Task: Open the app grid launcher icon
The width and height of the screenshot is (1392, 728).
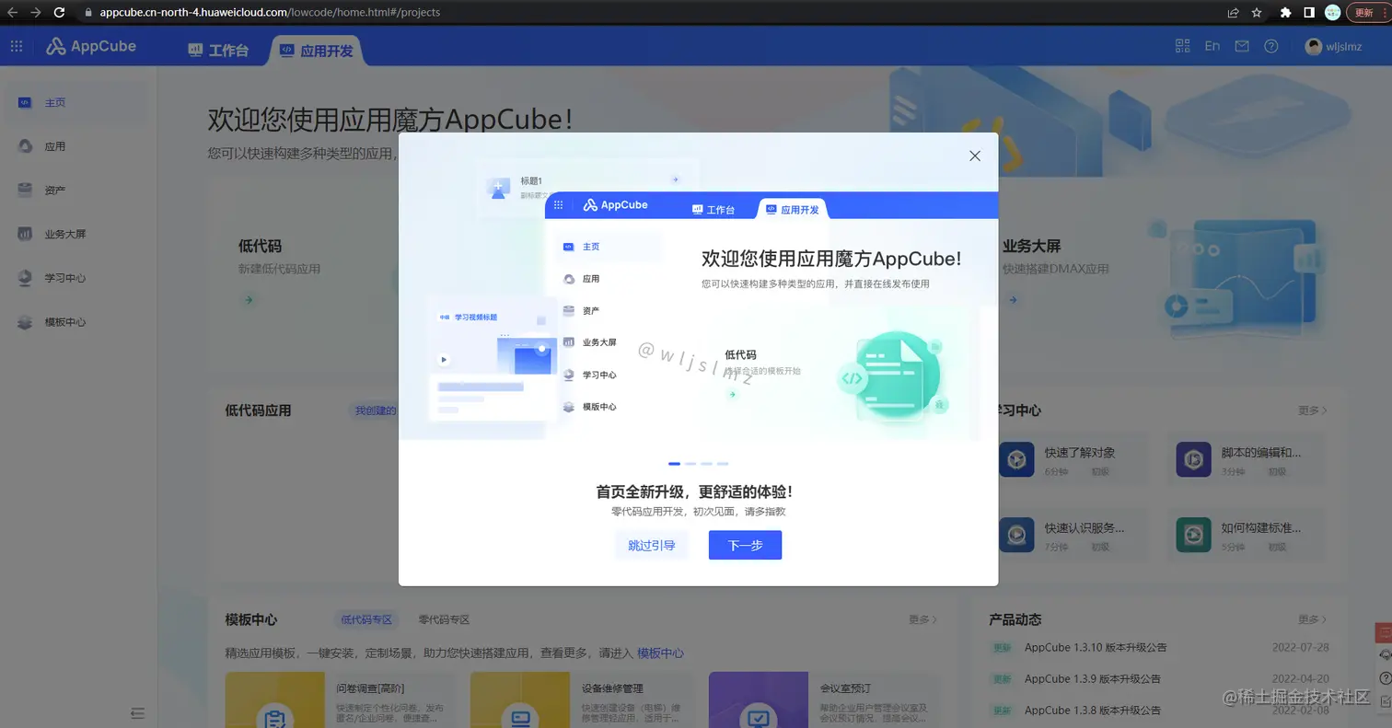Action: pyautogui.click(x=17, y=47)
